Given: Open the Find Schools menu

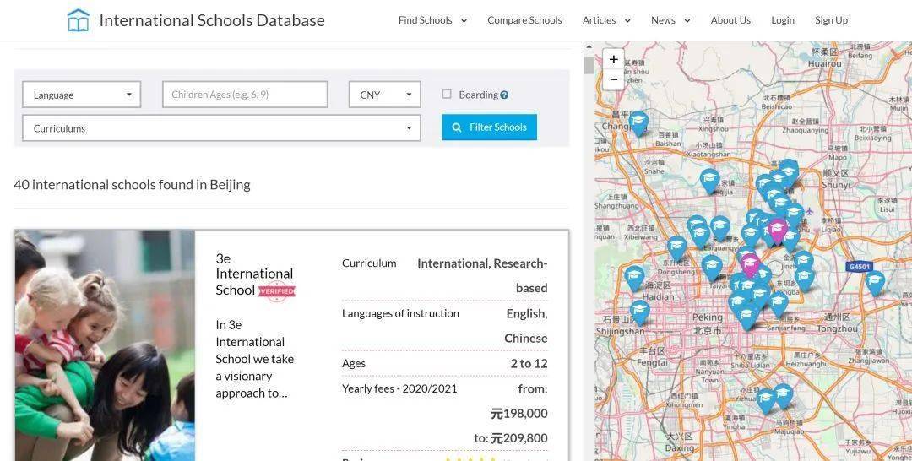Looking at the screenshot, I should tap(432, 20).
